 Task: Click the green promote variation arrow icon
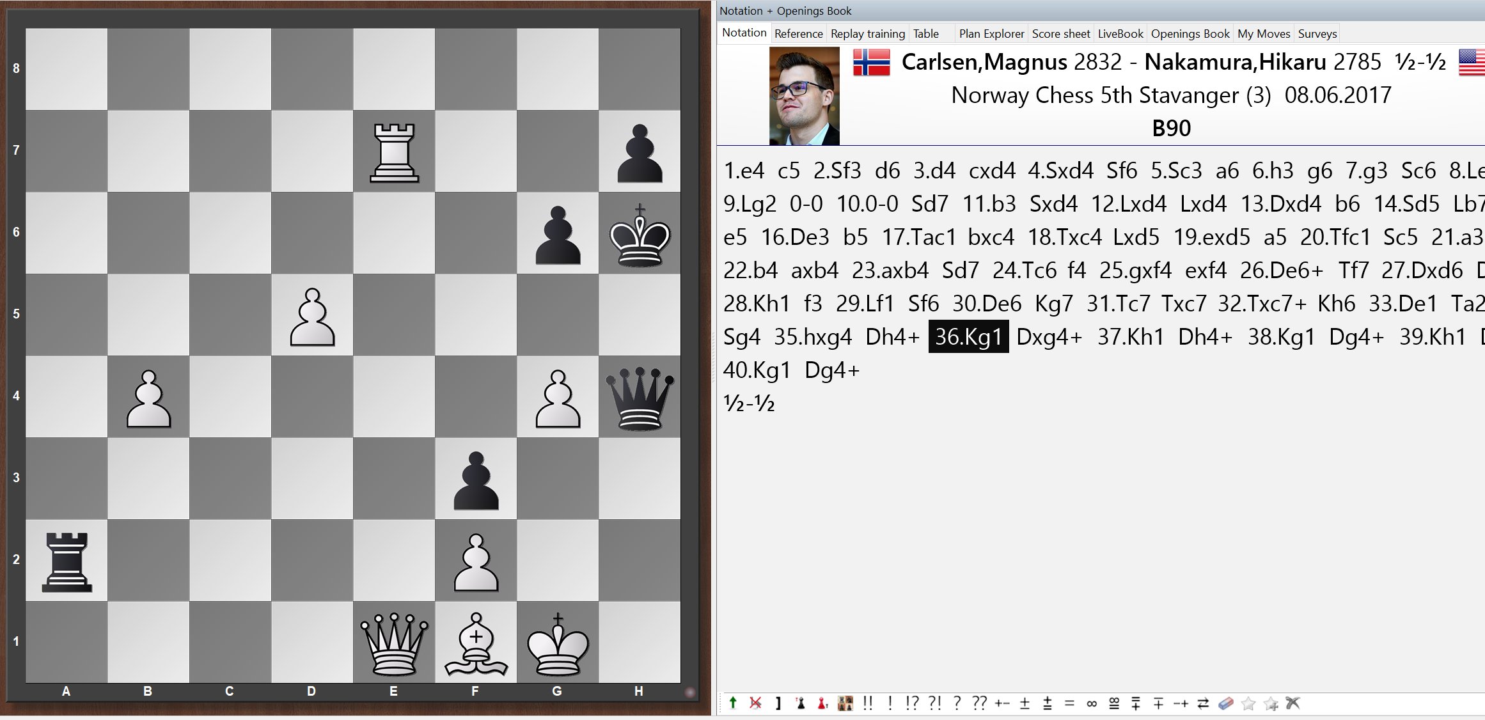[733, 703]
